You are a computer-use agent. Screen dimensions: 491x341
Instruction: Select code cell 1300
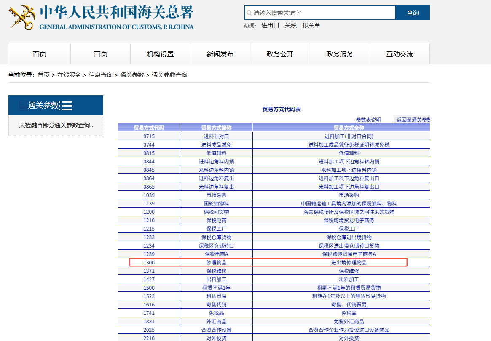tap(149, 262)
